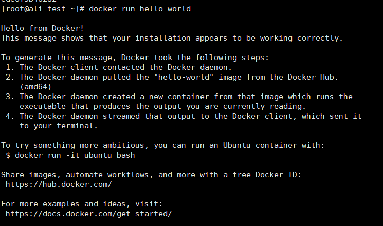Click the $ sign before the ubuntu command
The width and height of the screenshot is (383, 226).
8,155
